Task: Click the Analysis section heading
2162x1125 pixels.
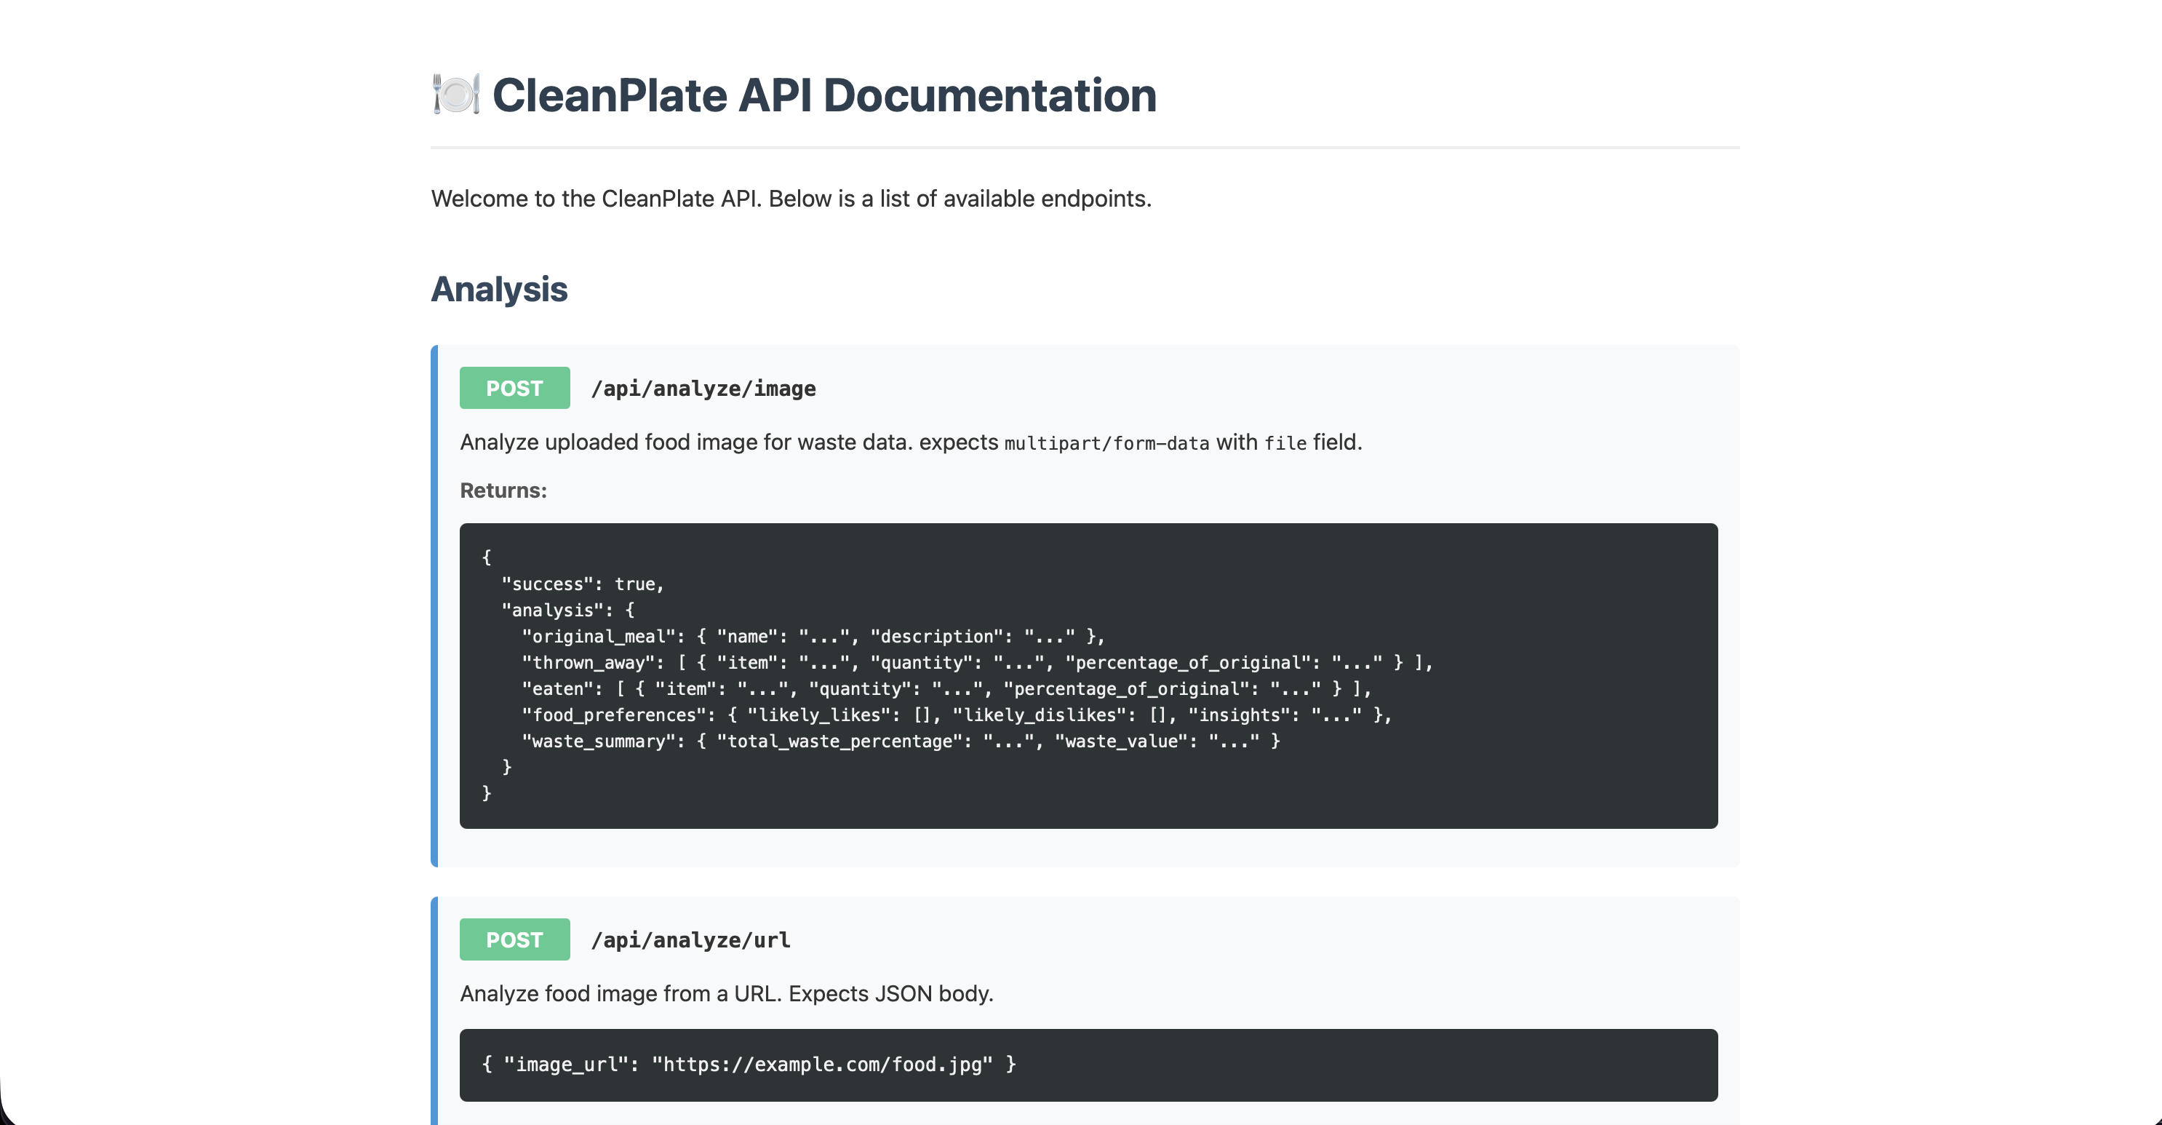Action: [499, 289]
